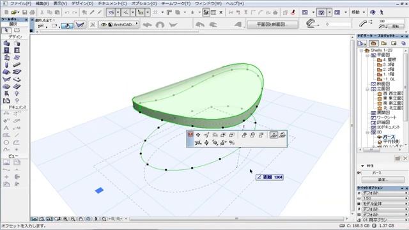Open the ヘルプ(H) menu
The image size is (409, 230).
(235, 4)
